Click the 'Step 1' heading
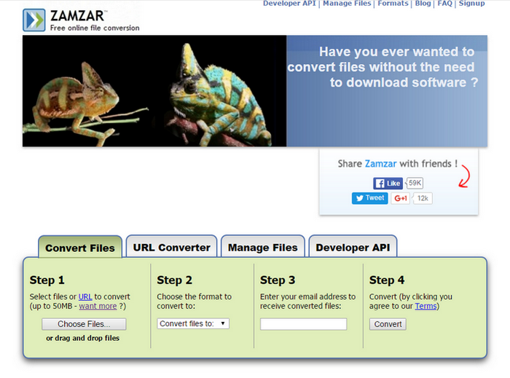 point(47,280)
